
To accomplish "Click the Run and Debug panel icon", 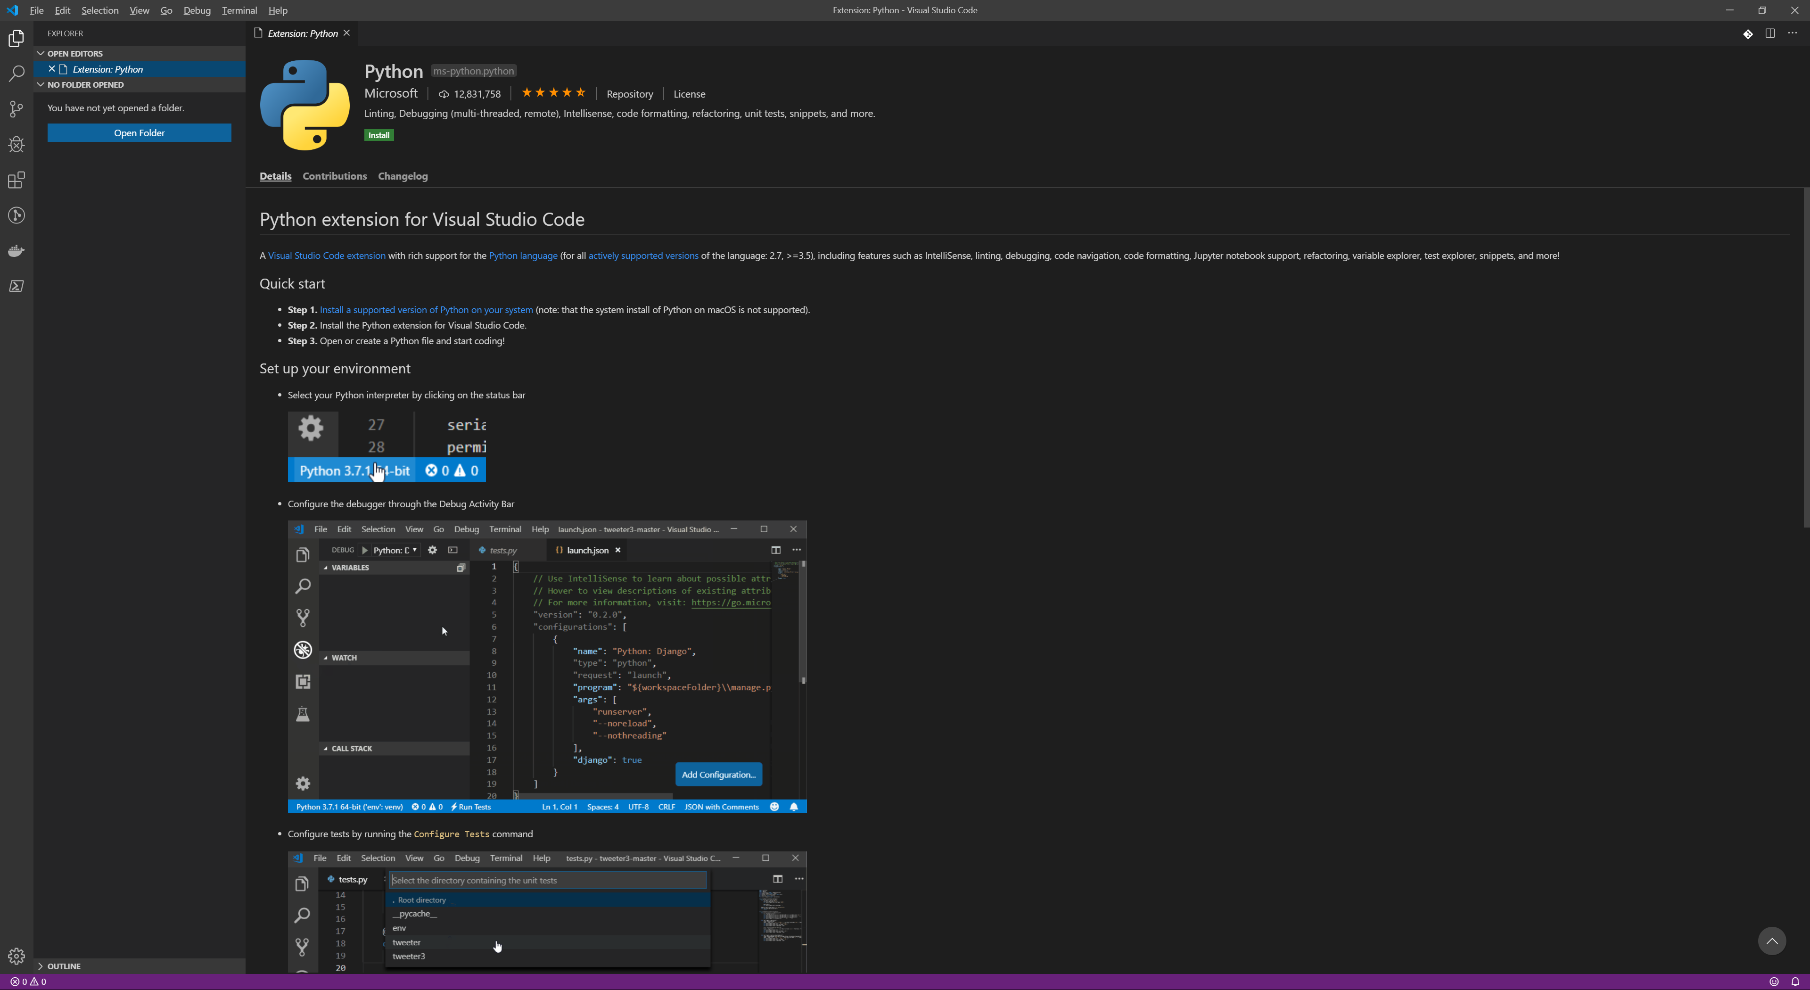I will coord(17,145).
